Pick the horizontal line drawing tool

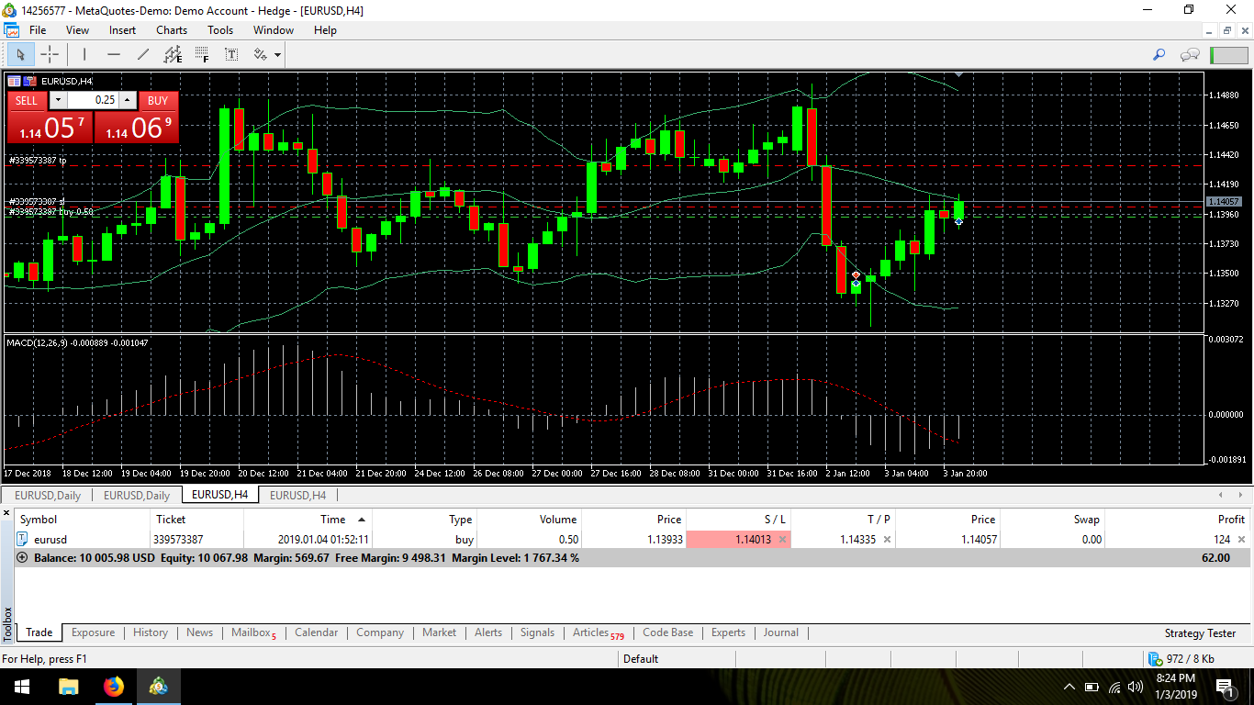tap(114, 54)
